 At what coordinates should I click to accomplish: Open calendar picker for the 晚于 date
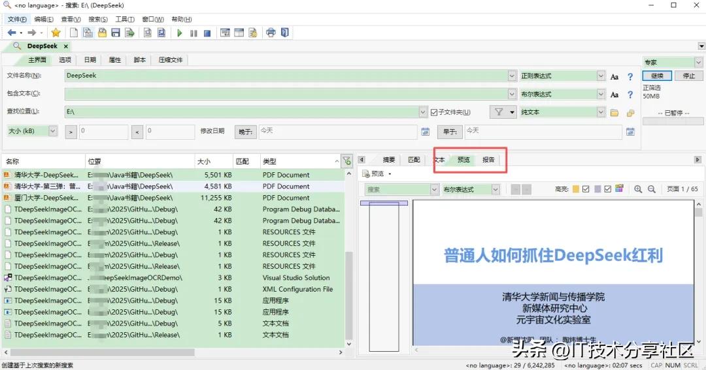pyautogui.click(x=425, y=131)
